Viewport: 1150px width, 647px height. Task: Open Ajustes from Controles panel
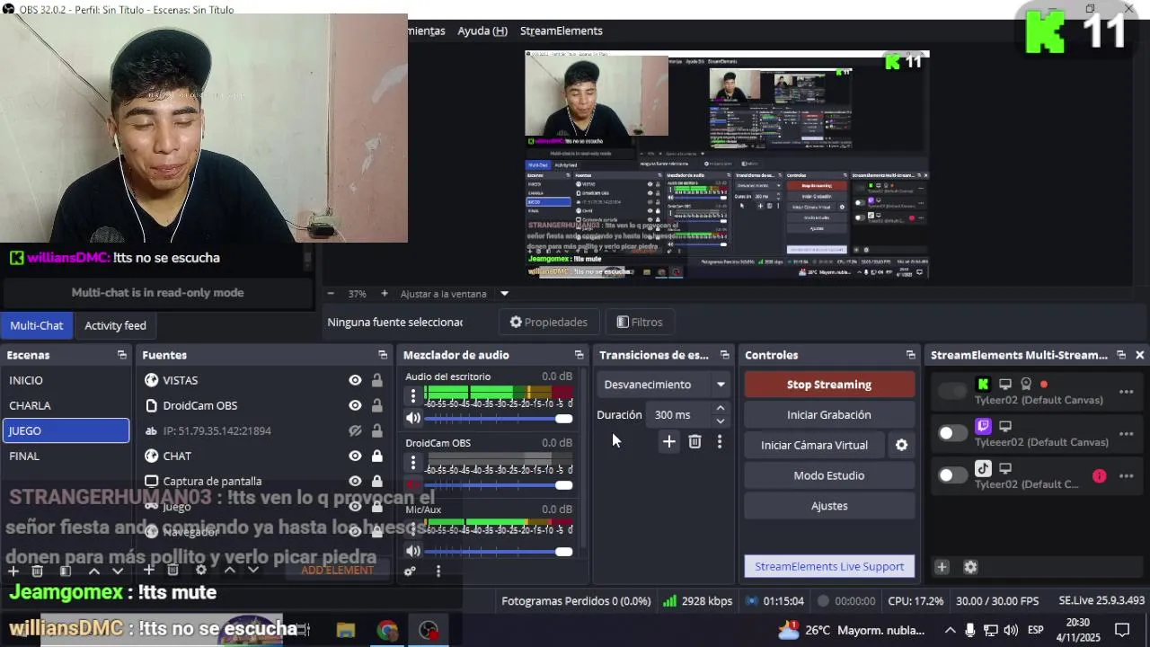coord(829,506)
